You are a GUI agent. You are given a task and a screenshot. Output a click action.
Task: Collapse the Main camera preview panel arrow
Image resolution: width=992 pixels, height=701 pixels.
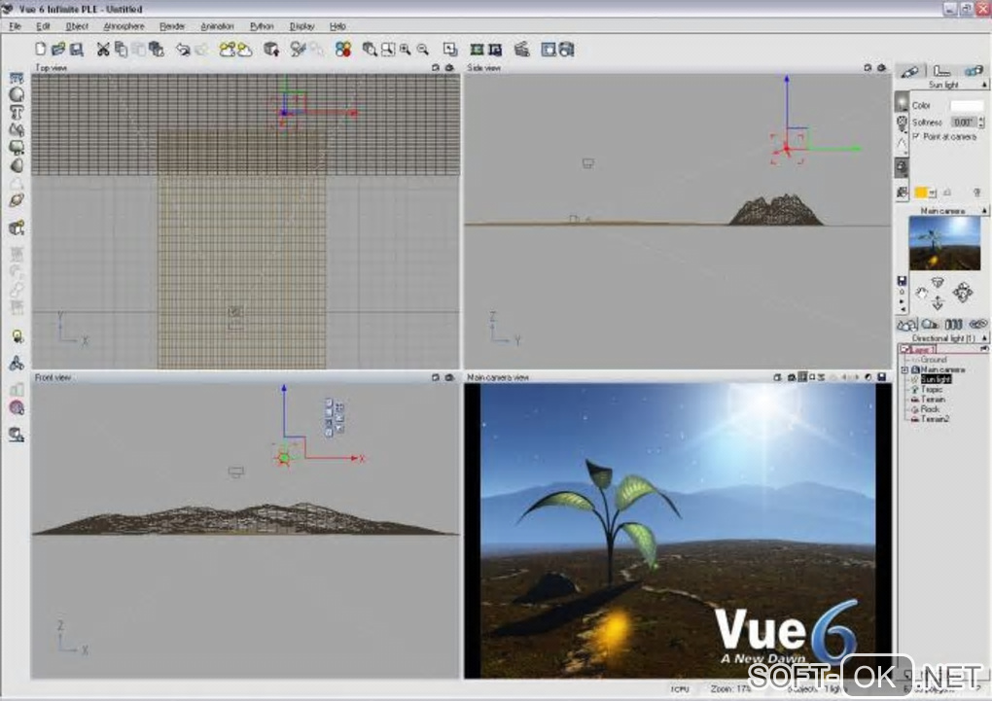tap(984, 211)
